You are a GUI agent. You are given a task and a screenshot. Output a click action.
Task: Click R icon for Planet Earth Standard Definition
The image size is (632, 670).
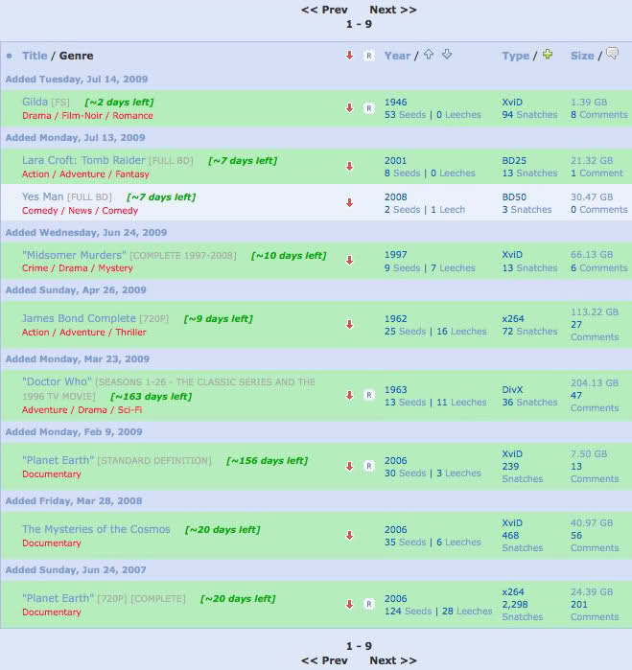(368, 466)
